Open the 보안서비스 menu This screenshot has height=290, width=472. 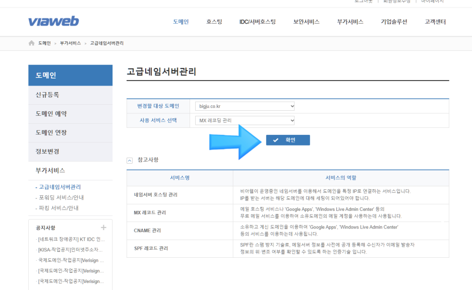pyautogui.click(x=306, y=22)
